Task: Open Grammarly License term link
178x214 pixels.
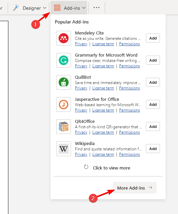Action: [103, 66]
